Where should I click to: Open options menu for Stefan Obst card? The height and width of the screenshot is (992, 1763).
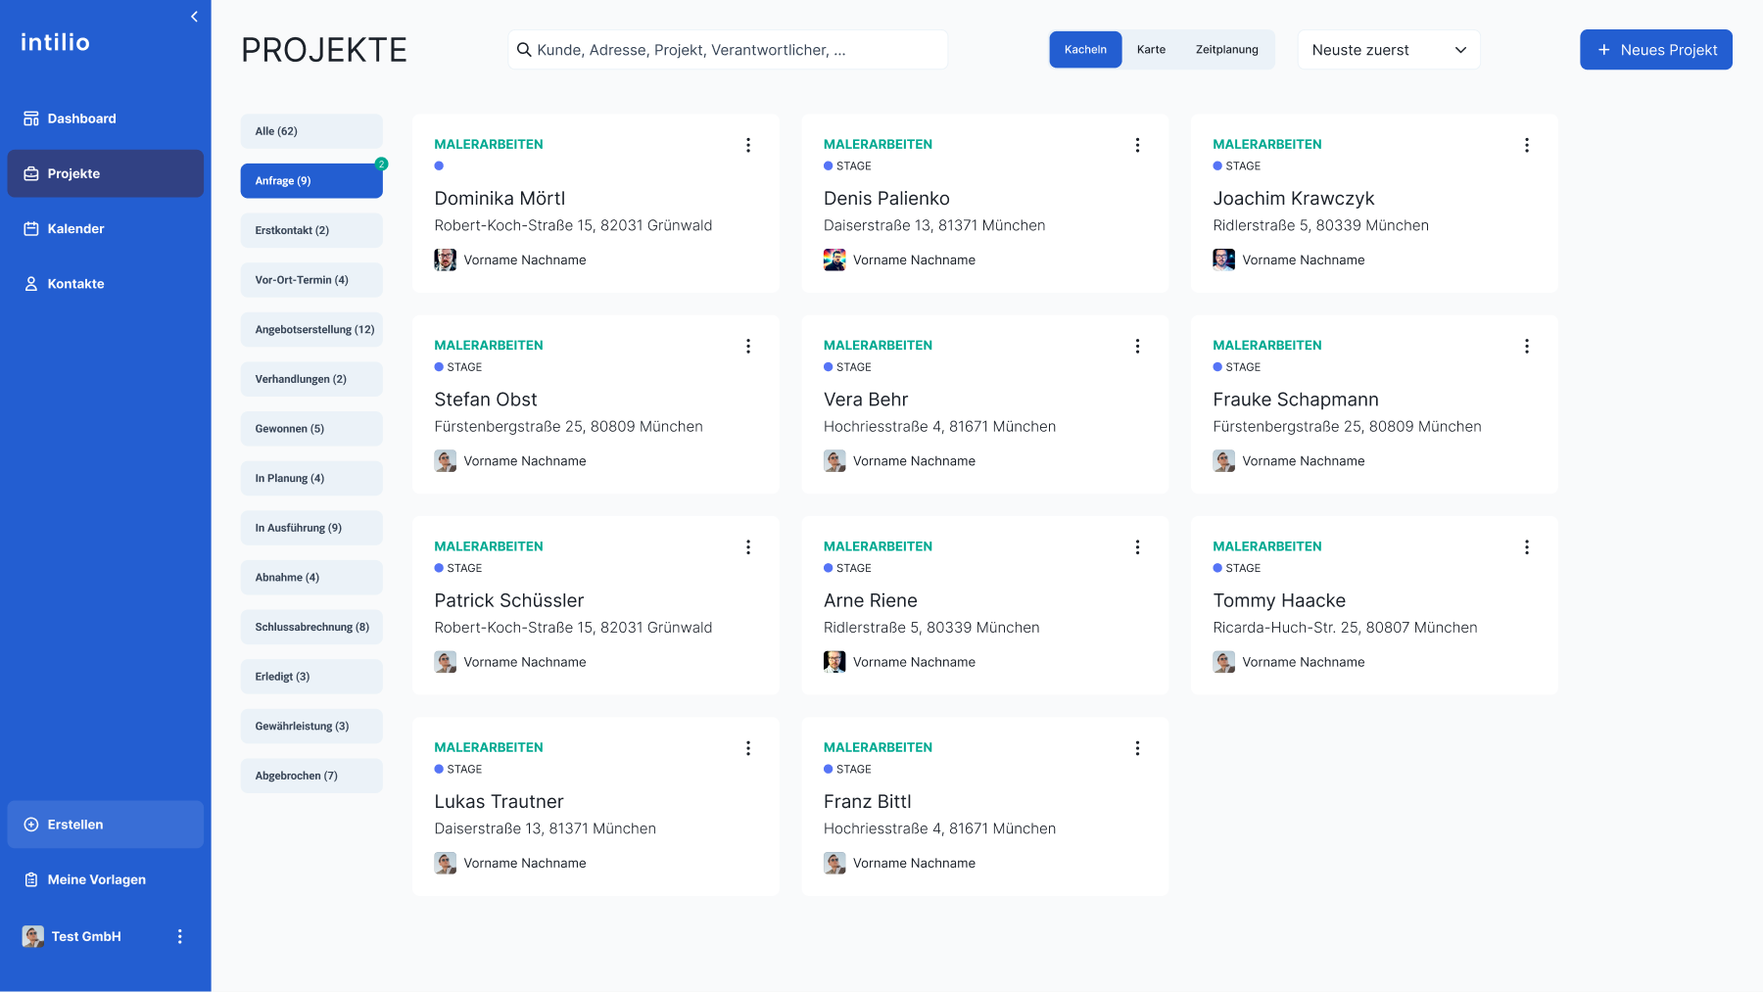tap(748, 346)
